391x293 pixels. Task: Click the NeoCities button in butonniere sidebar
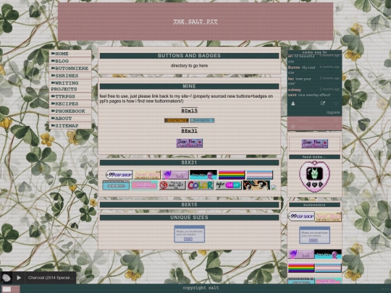328,217
